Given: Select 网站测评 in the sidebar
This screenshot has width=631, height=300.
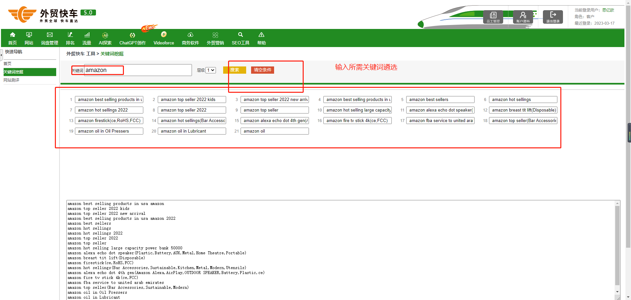Looking at the screenshot, I should [x=12, y=80].
